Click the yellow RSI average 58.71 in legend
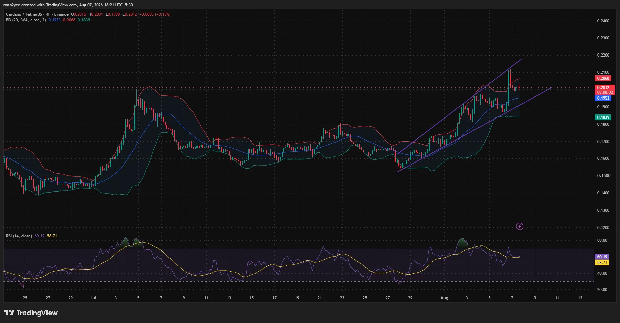 click(52, 236)
